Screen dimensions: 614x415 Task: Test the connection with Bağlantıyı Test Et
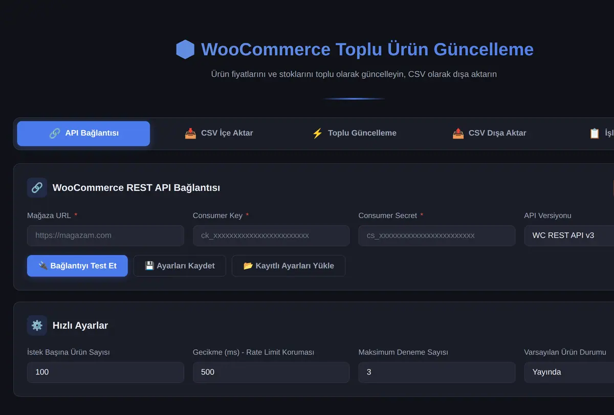(x=77, y=266)
